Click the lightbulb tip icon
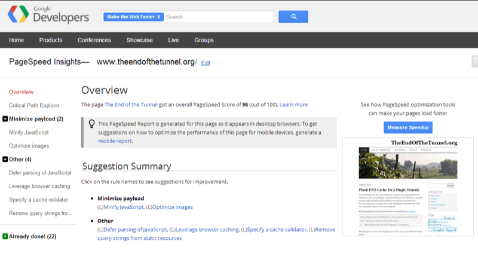 click(91, 124)
